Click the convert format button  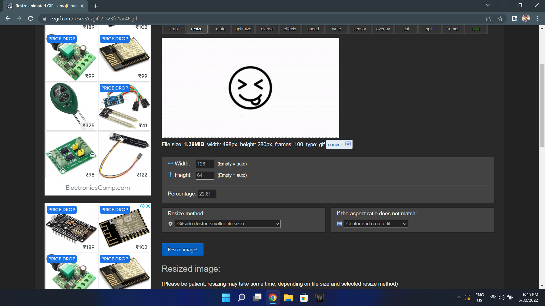coord(339,144)
